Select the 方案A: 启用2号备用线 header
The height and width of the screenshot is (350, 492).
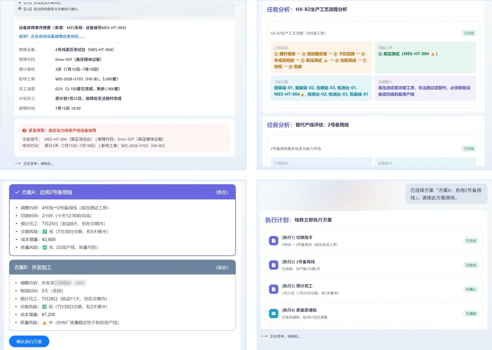click(123, 192)
